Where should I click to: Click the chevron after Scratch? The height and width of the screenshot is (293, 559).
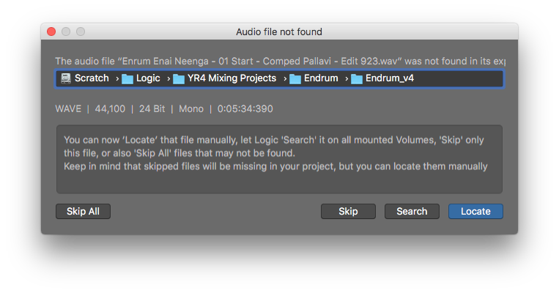click(117, 79)
